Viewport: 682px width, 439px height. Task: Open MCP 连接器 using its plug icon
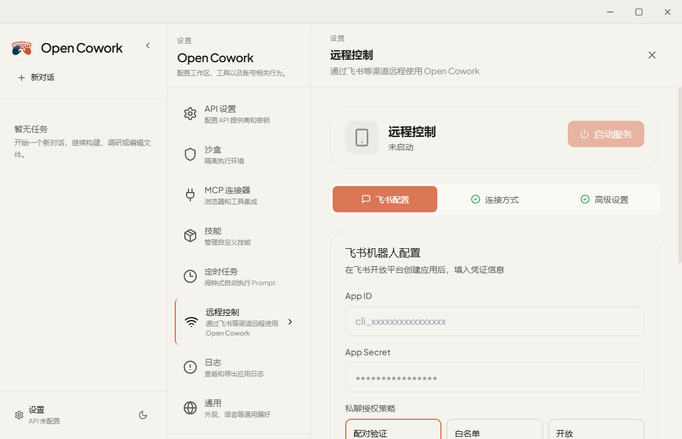[190, 194]
